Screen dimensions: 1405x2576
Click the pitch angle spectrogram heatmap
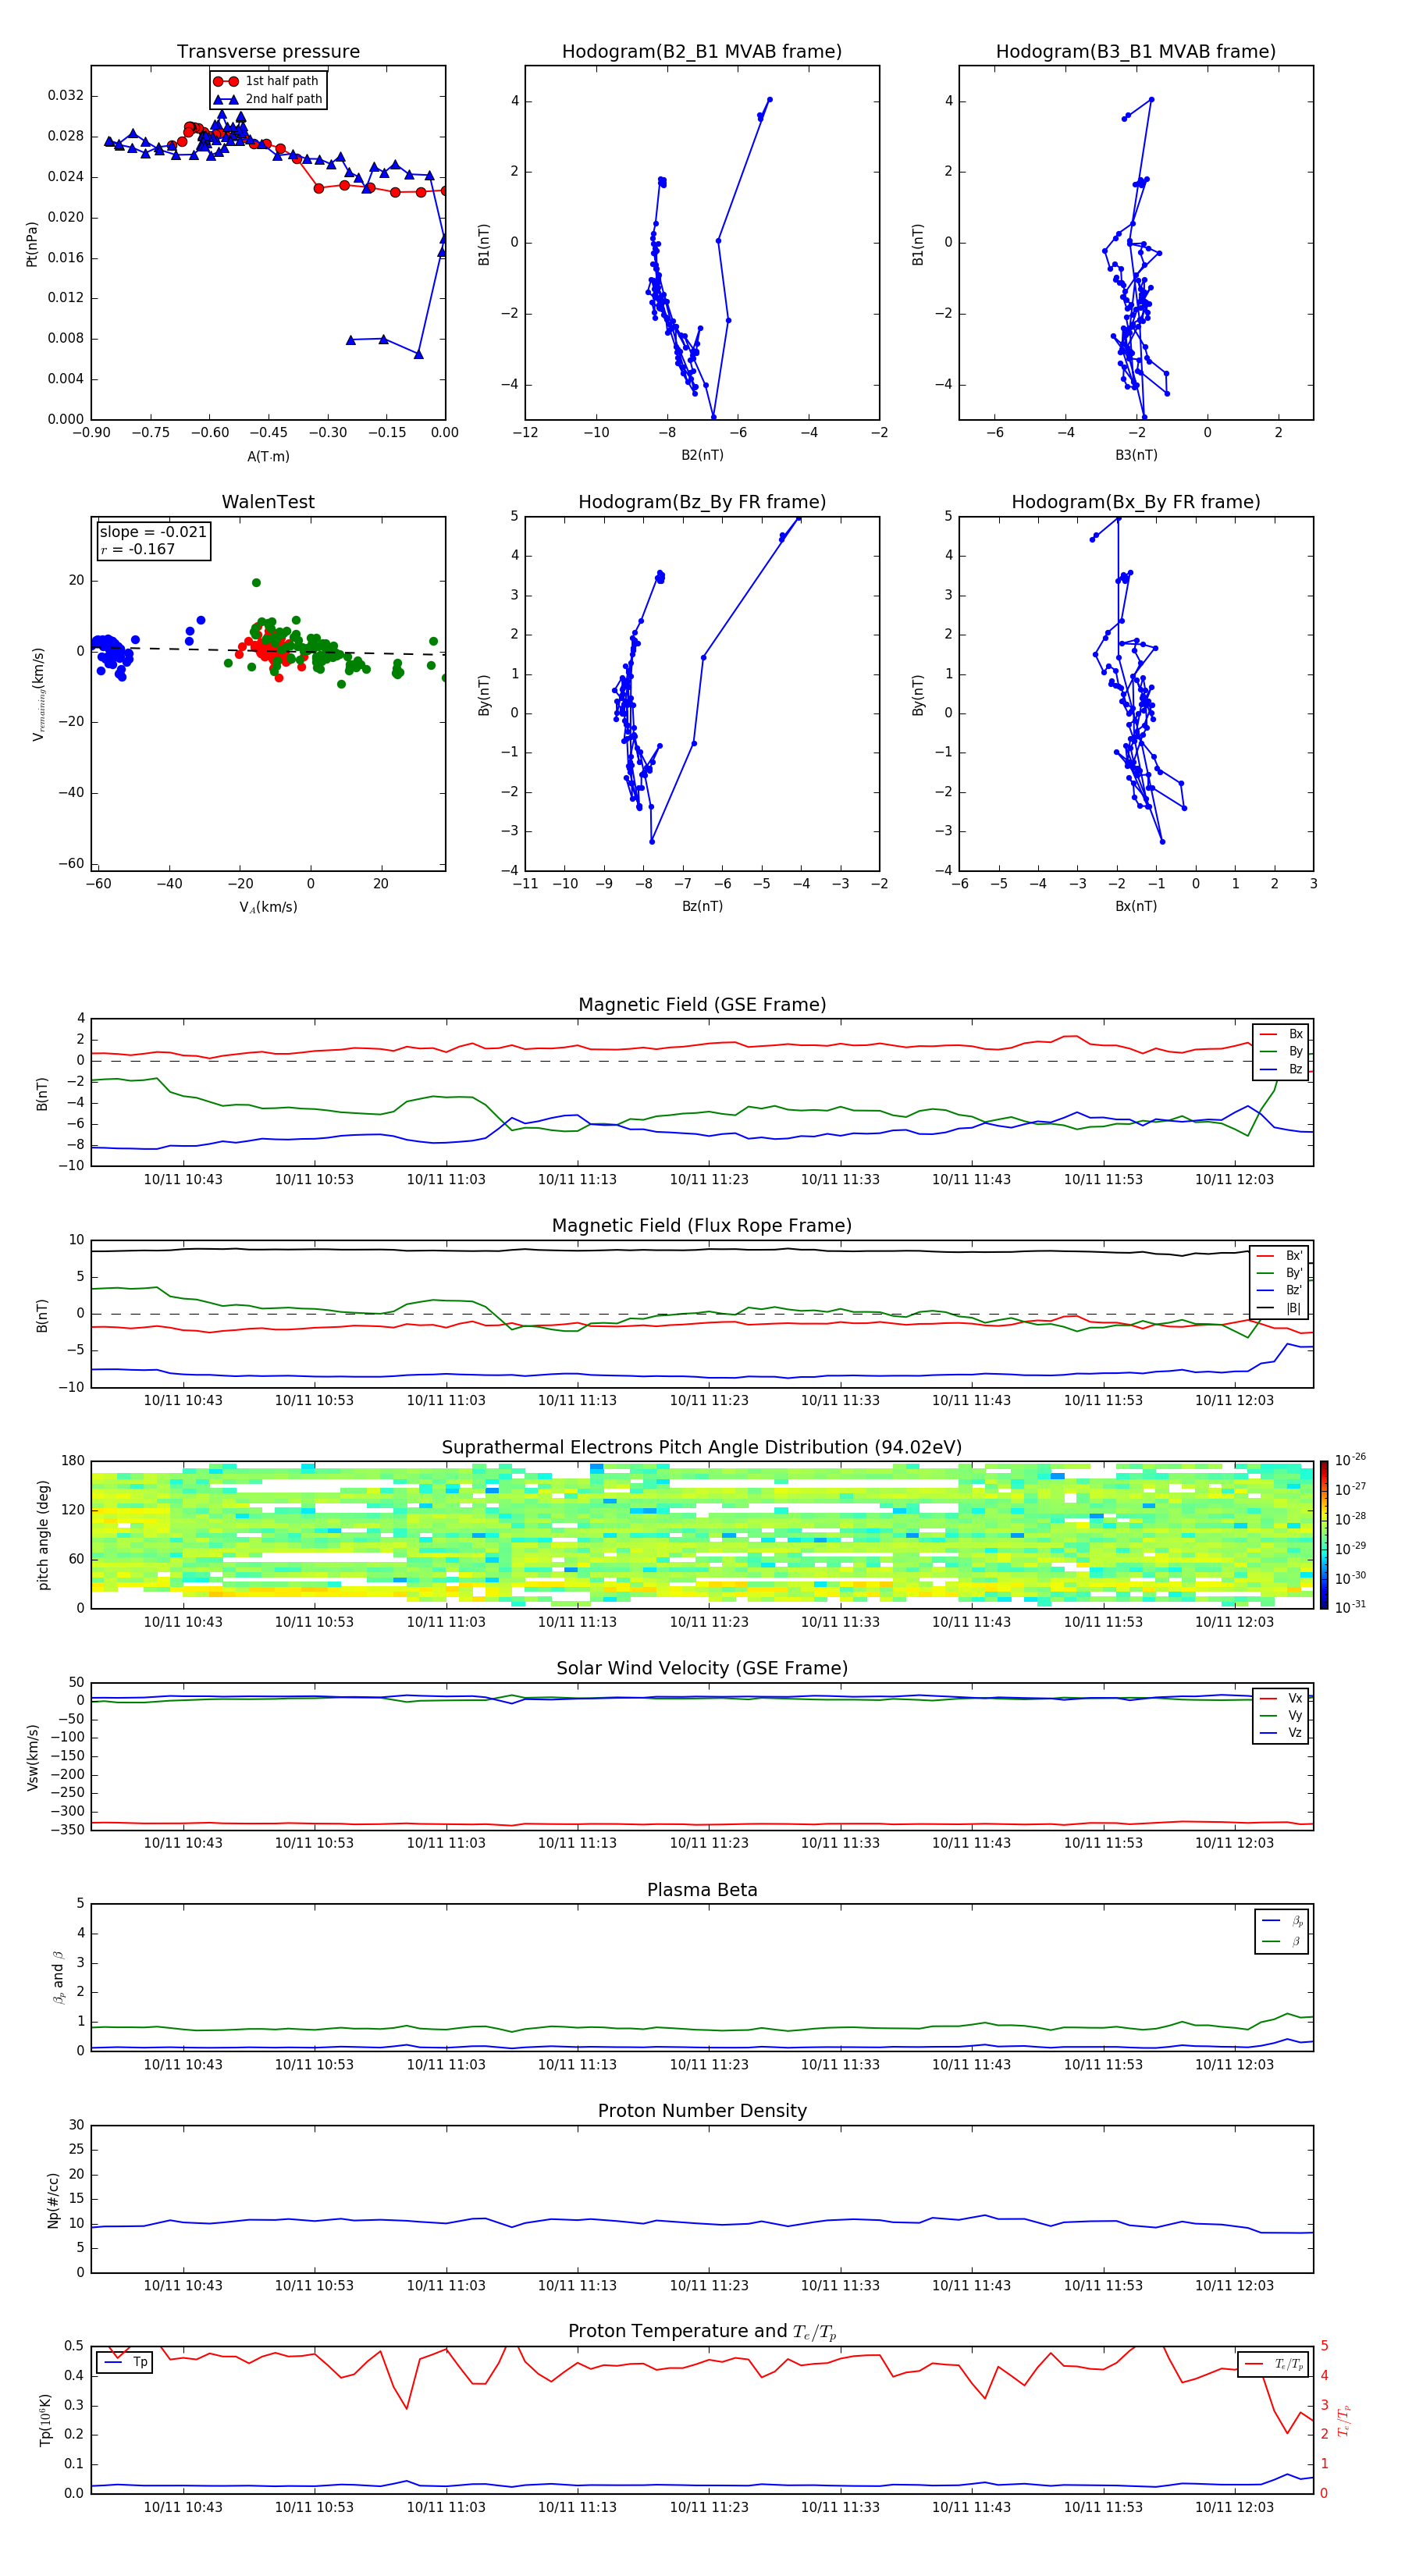(x=702, y=1535)
